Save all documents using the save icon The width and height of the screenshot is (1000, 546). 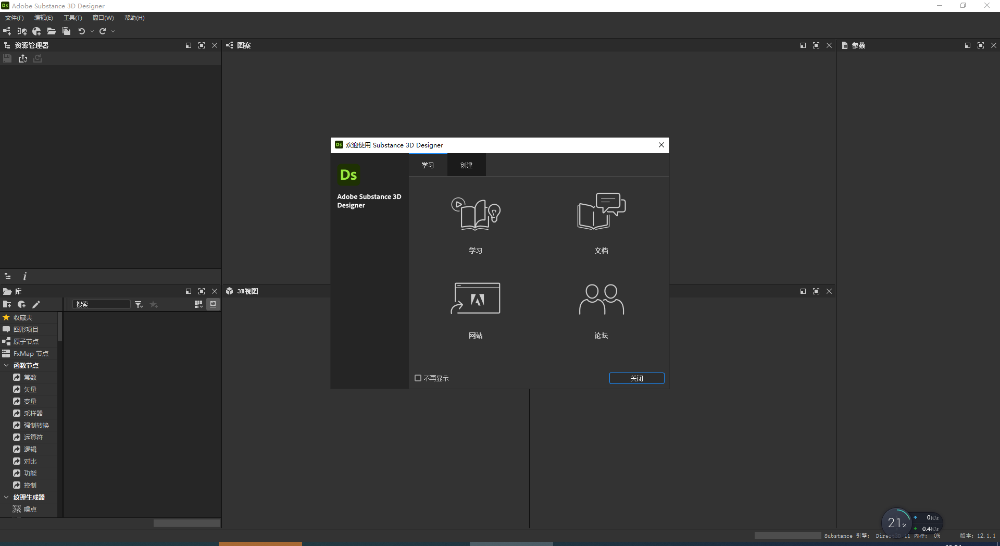point(66,31)
